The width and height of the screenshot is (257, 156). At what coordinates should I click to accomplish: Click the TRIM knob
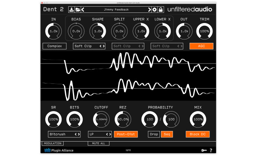coord(204,31)
